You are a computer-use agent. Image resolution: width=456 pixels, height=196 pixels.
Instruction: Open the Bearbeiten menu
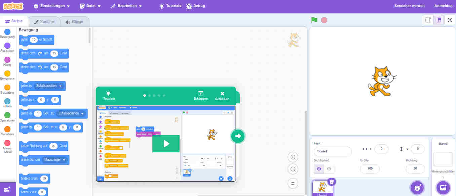point(126,6)
